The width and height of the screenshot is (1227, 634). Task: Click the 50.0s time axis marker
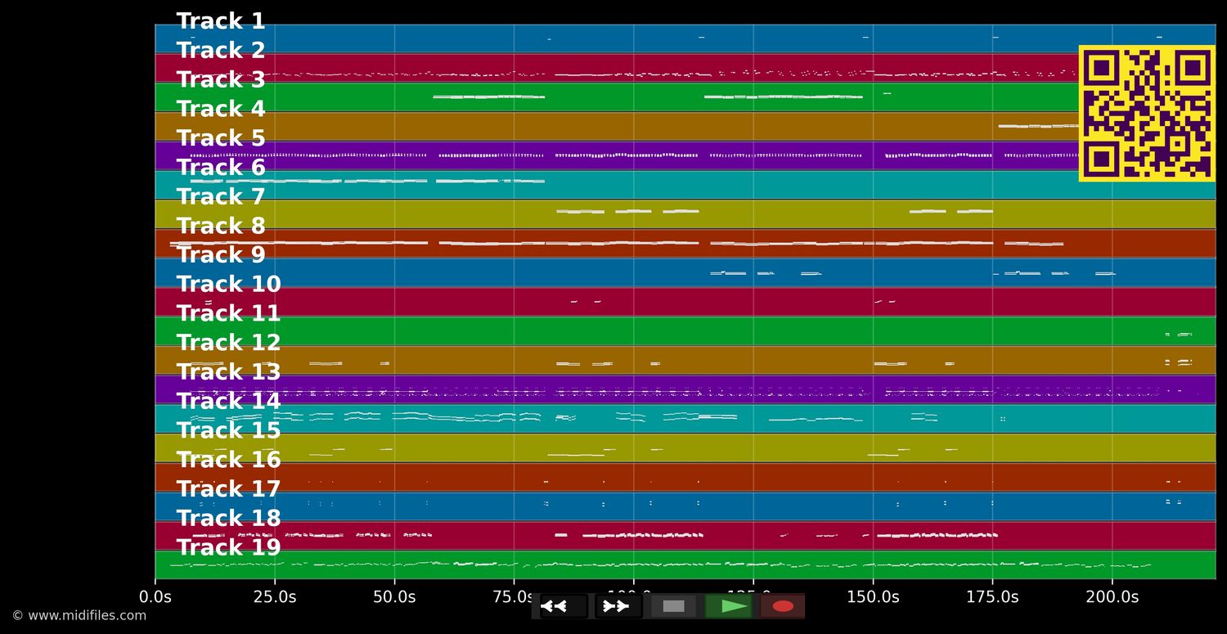394,597
